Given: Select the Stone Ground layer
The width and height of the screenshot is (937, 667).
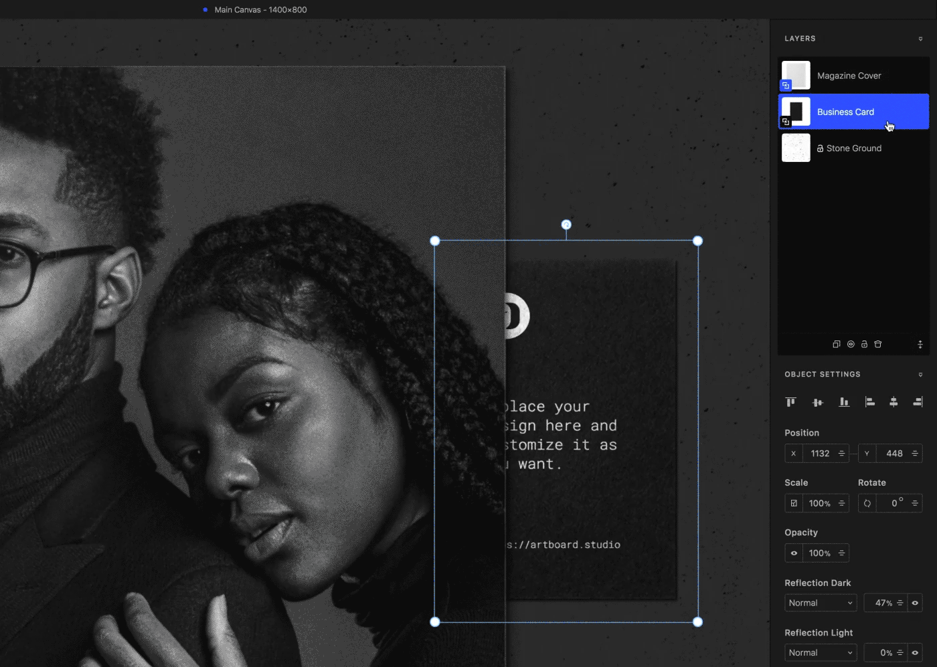Looking at the screenshot, I should click(x=854, y=148).
